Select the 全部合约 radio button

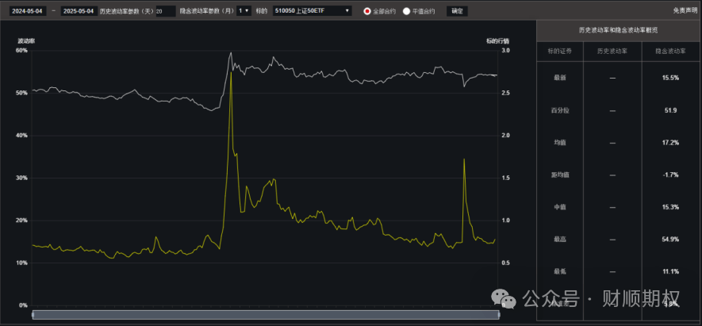pos(366,11)
